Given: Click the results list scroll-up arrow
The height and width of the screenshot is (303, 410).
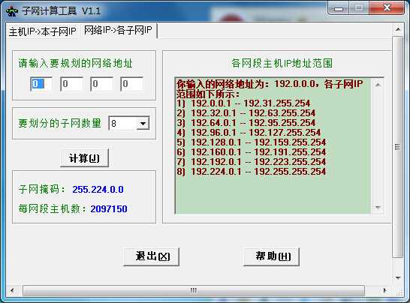Looking at the screenshot, I should [378, 85].
